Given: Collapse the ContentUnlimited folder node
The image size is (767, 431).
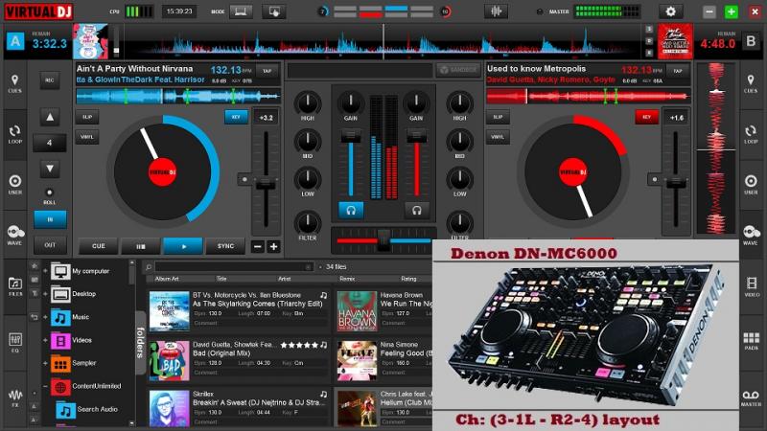Looking at the screenshot, I should [x=45, y=386].
